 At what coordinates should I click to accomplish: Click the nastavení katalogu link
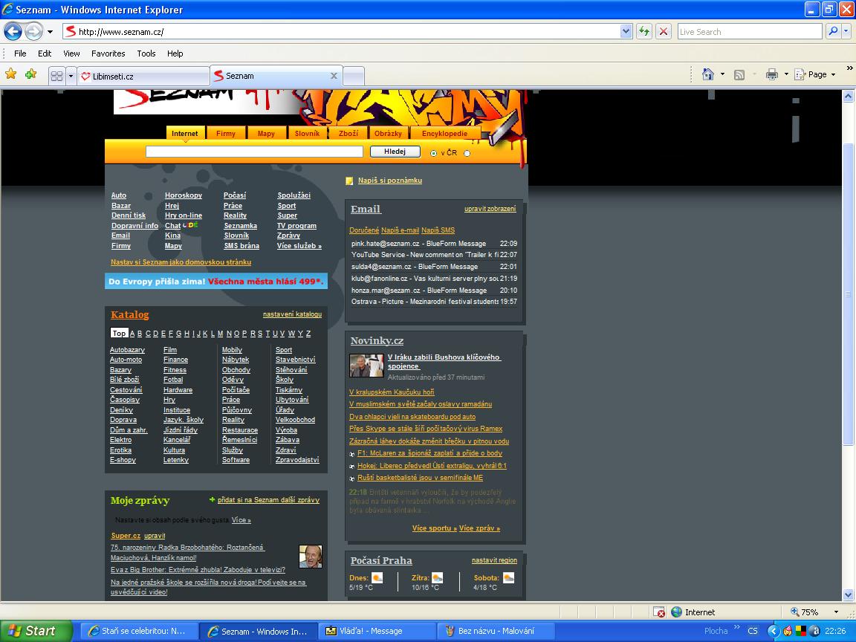coord(292,314)
